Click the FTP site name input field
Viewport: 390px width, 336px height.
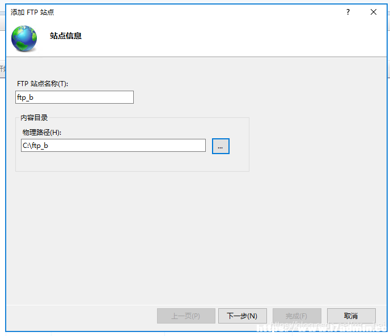(74, 97)
